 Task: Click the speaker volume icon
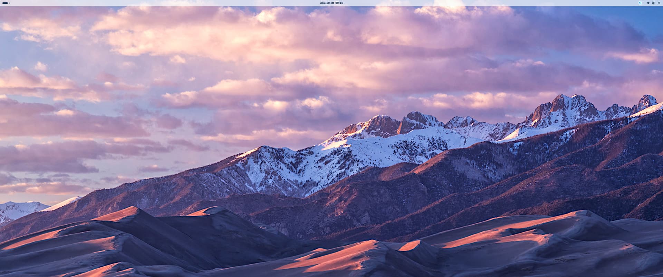653,3
